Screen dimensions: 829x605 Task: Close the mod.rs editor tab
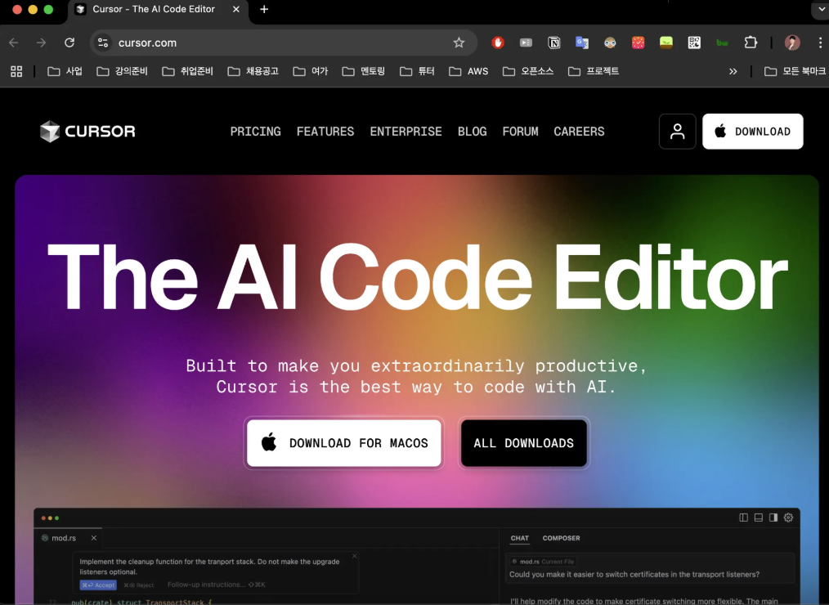pos(93,538)
